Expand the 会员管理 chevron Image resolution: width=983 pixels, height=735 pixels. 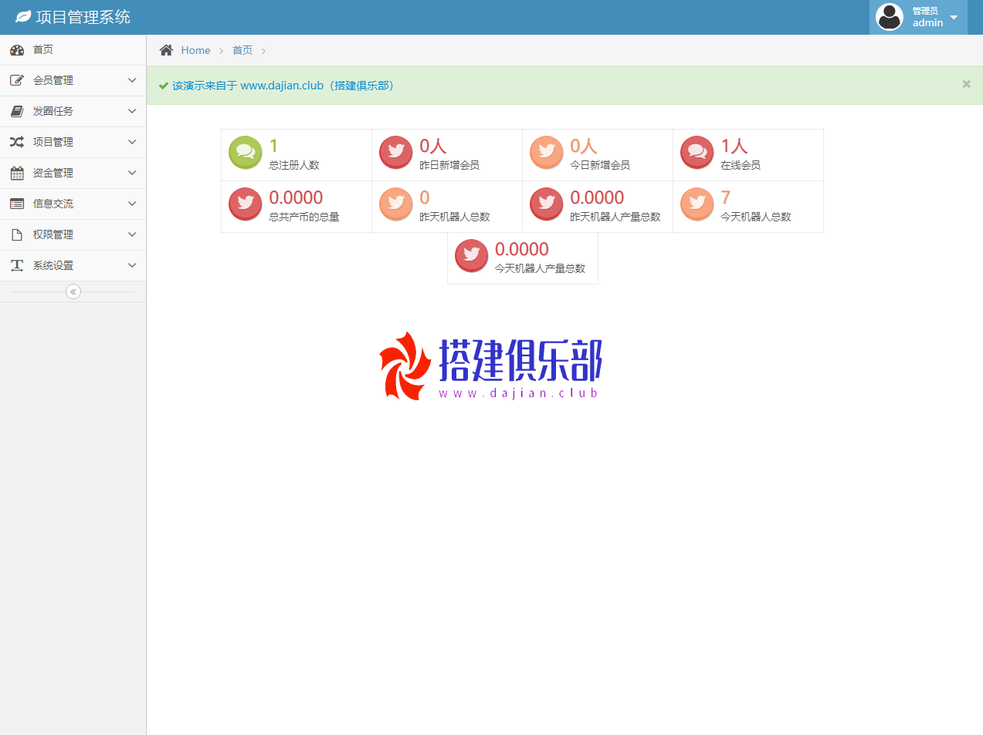pyautogui.click(x=132, y=80)
